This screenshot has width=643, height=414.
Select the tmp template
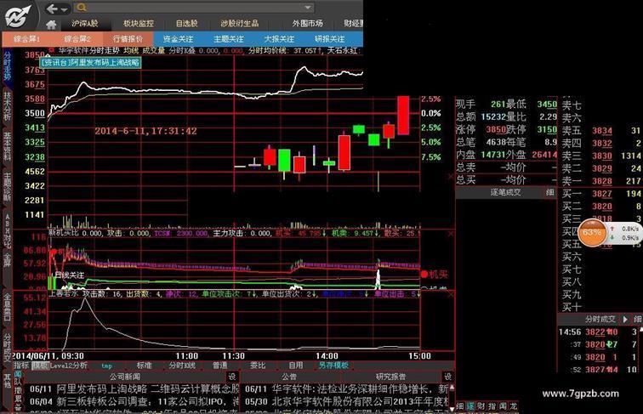click(106, 366)
